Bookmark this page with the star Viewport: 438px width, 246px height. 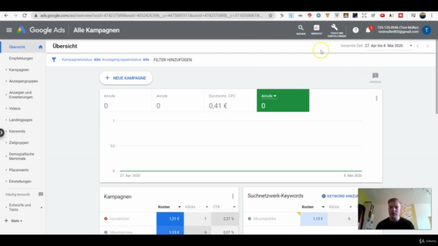click(270, 15)
